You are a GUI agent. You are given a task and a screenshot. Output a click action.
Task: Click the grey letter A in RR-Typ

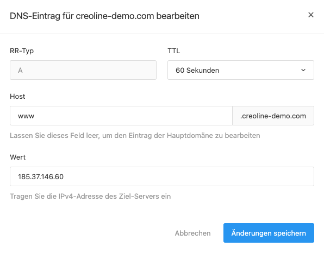[20, 71]
